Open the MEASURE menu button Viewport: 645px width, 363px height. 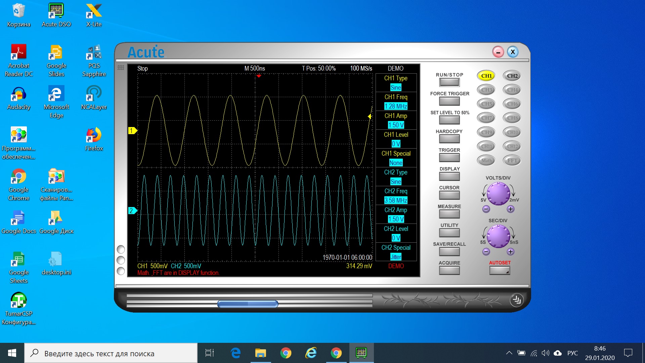[x=449, y=214]
